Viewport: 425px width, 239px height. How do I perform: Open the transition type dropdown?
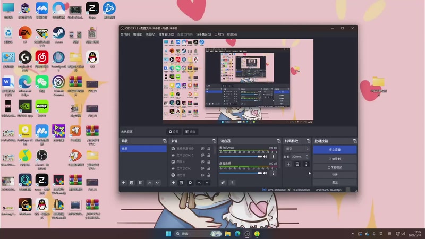296,149
